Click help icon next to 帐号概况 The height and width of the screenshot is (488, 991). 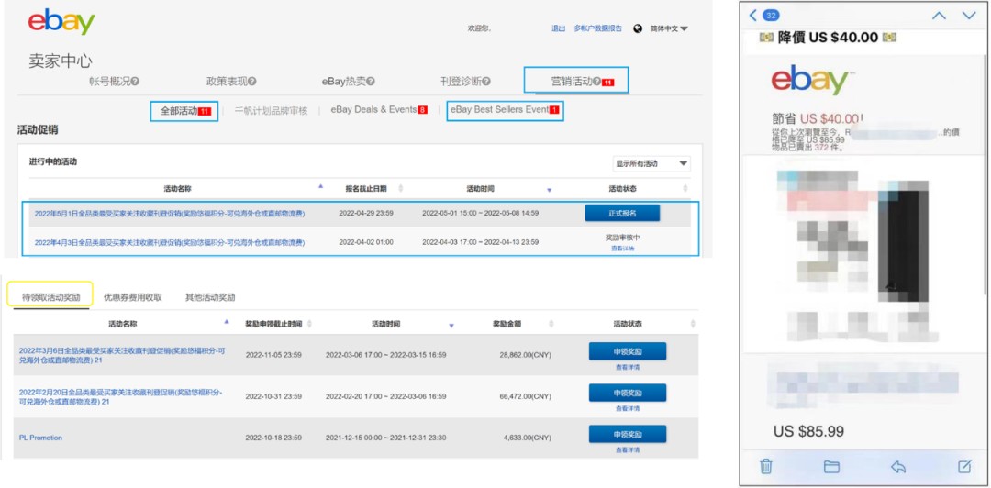[135, 82]
